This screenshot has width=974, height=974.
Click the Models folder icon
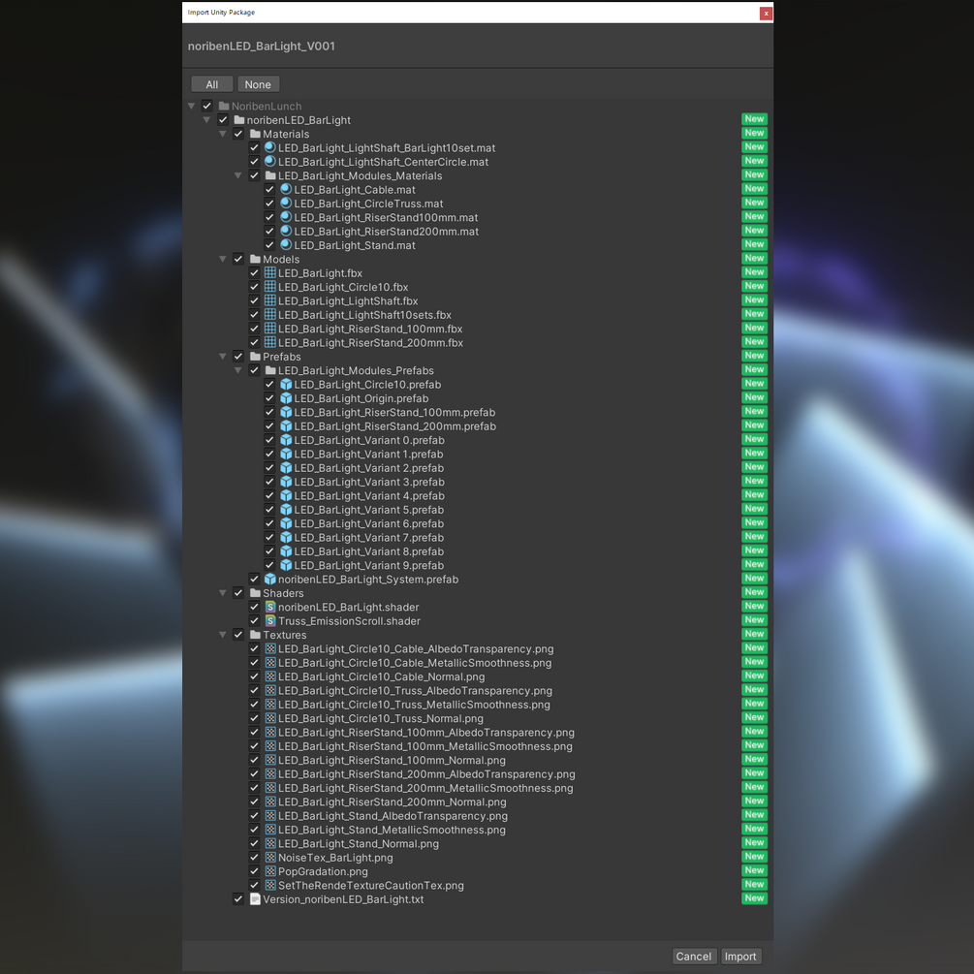click(x=255, y=259)
